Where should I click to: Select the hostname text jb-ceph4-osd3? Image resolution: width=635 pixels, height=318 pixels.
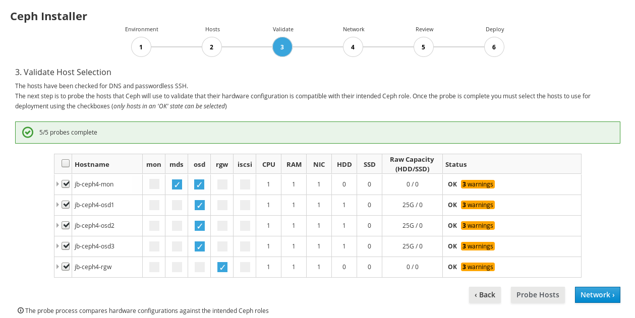pyautogui.click(x=94, y=246)
